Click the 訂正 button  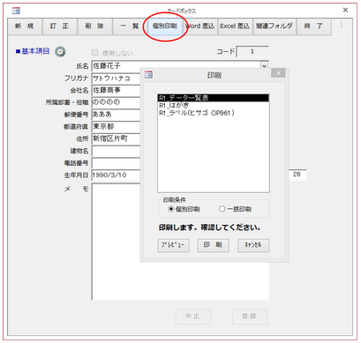click(59, 26)
